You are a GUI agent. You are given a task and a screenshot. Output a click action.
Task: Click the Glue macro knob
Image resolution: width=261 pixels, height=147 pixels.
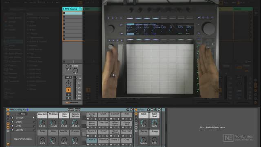[53, 140]
